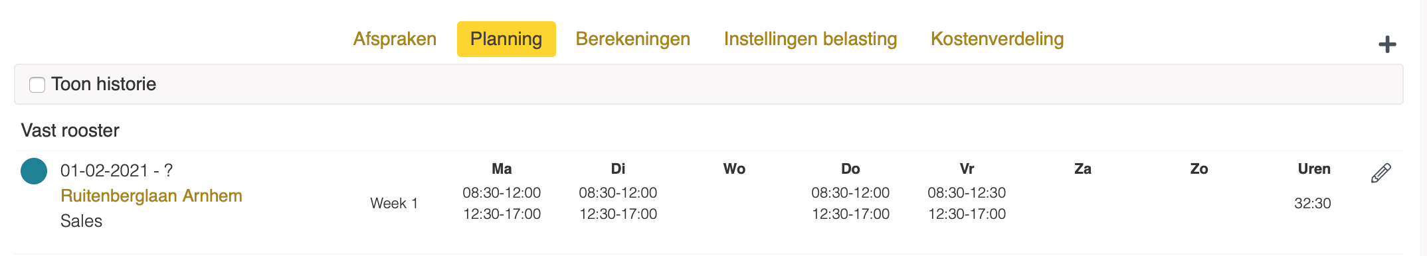Click the plus icon to add planning

(x=1387, y=44)
